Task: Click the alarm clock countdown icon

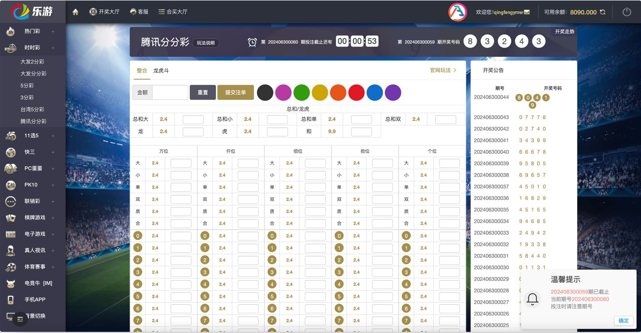Action: click(252, 42)
